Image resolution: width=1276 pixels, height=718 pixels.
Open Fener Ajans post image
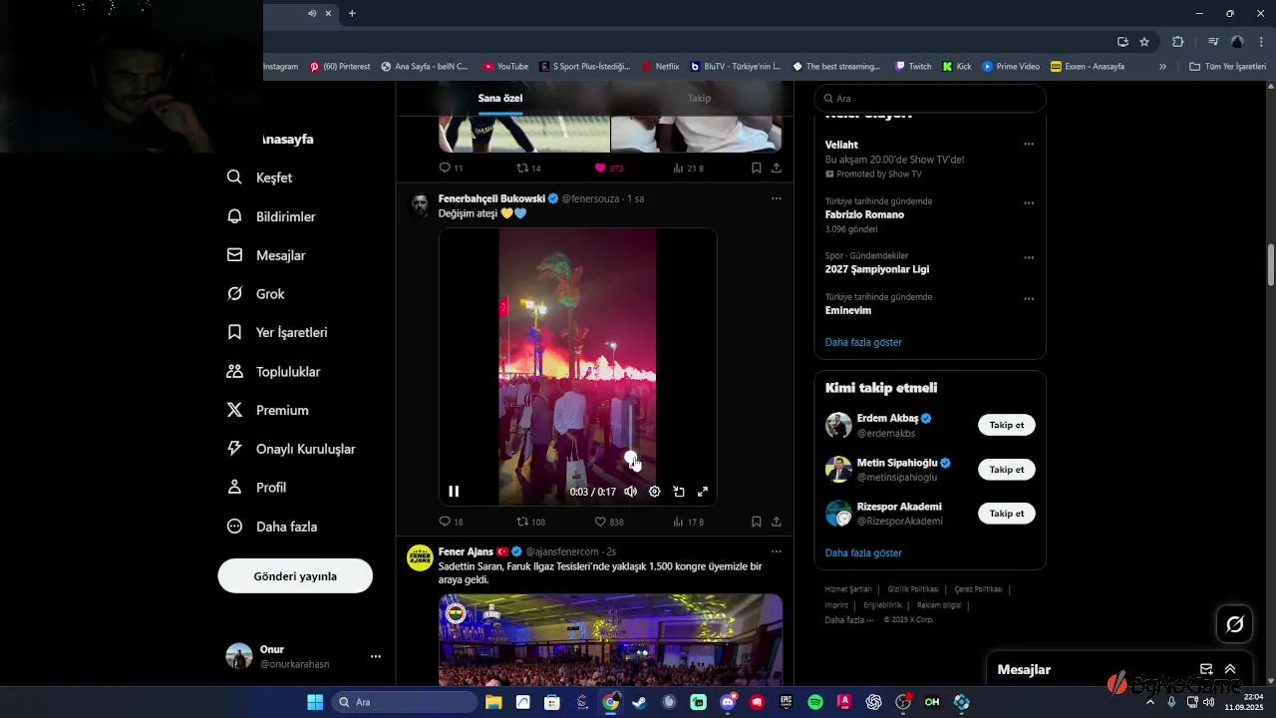(610, 640)
